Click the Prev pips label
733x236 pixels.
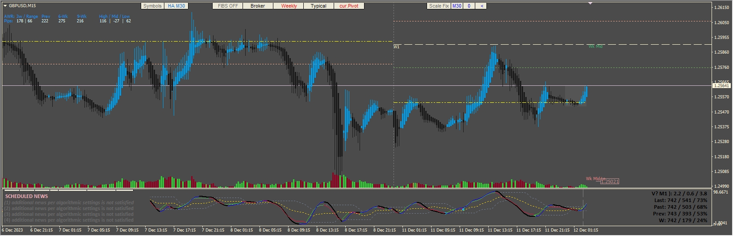[46, 17]
